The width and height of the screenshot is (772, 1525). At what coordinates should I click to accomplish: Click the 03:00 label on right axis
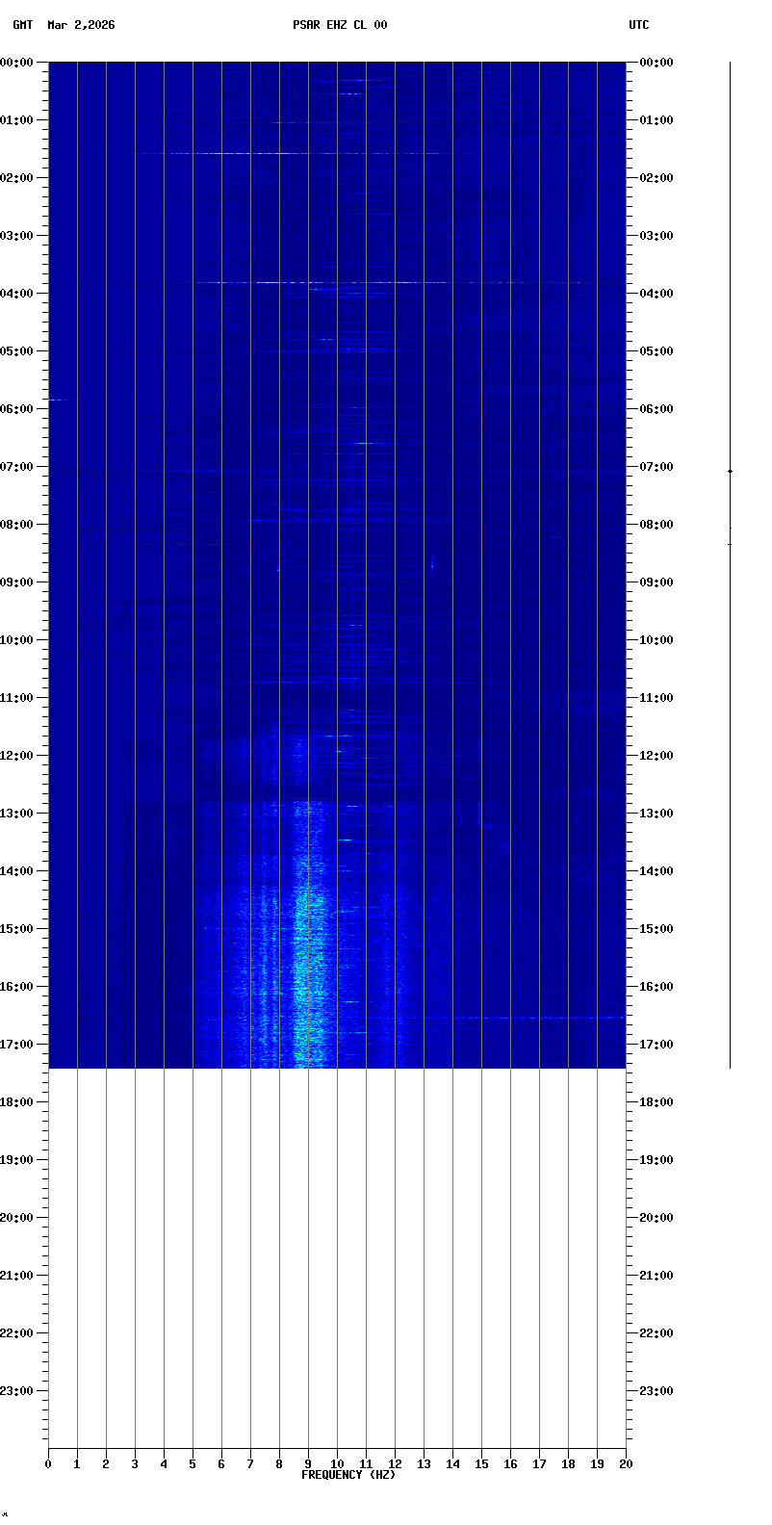656,236
